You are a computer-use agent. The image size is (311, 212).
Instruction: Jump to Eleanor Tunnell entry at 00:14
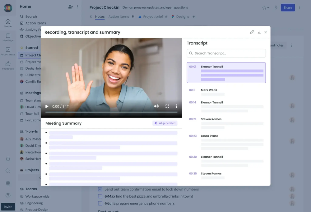pos(226,107)
